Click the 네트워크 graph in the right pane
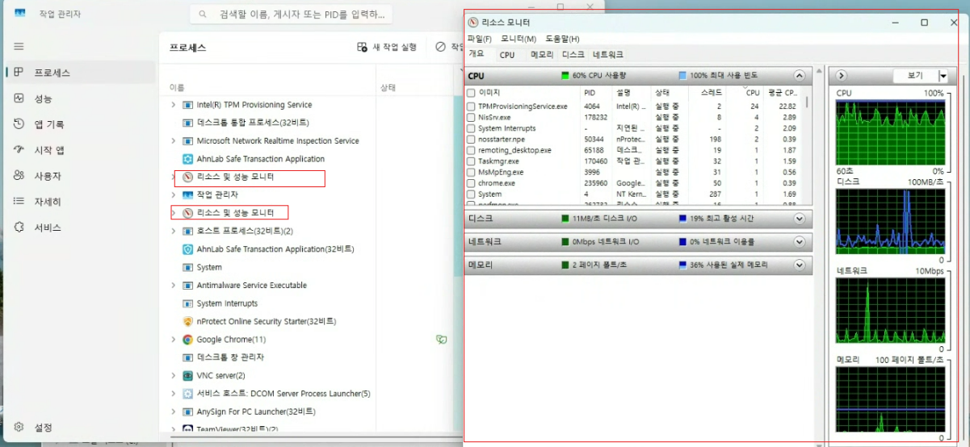 click(890, 309)
